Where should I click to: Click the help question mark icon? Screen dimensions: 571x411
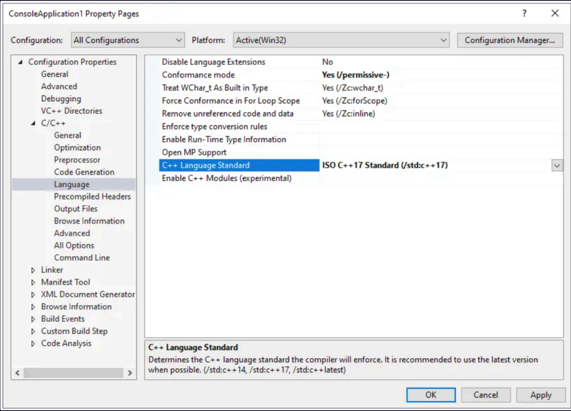[524, 13]
